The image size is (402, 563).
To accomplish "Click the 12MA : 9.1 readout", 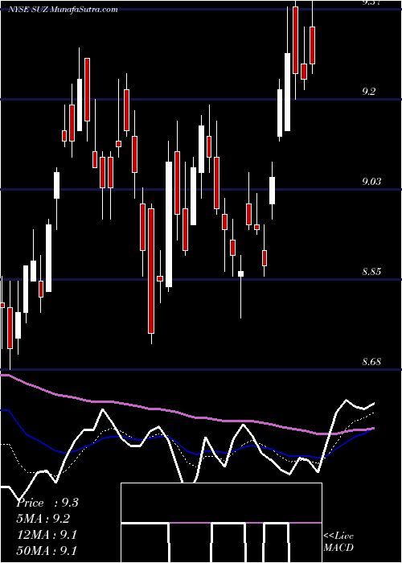I will (47, 535).
